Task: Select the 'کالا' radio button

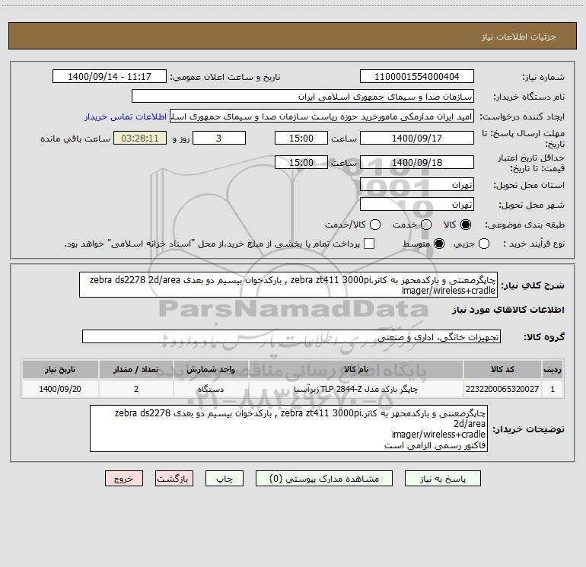Action: click(x=466, y=225)
